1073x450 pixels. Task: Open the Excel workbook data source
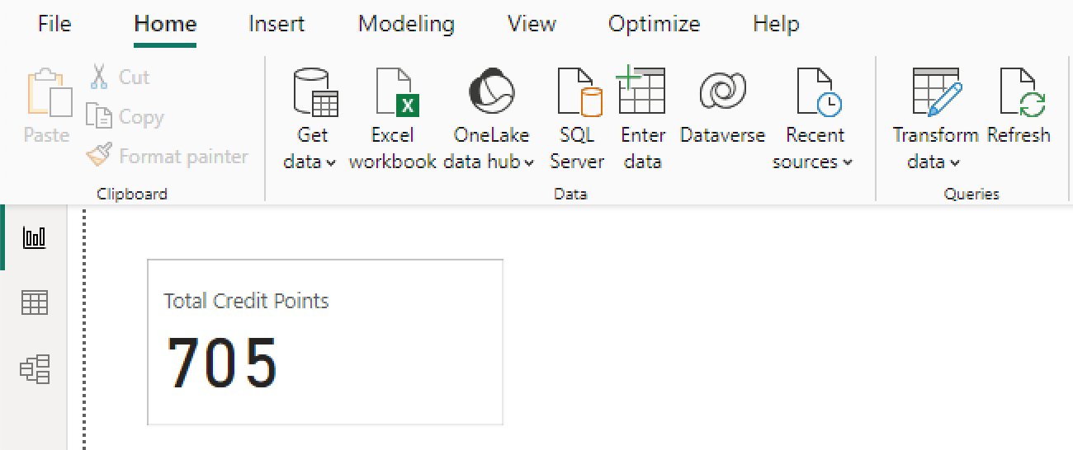pos(393,119)
